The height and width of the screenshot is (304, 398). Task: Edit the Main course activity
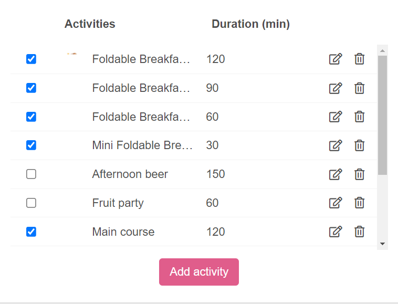coord(336,232)
